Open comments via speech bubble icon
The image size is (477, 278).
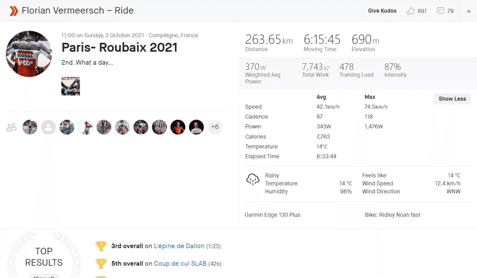click(440, 11)
